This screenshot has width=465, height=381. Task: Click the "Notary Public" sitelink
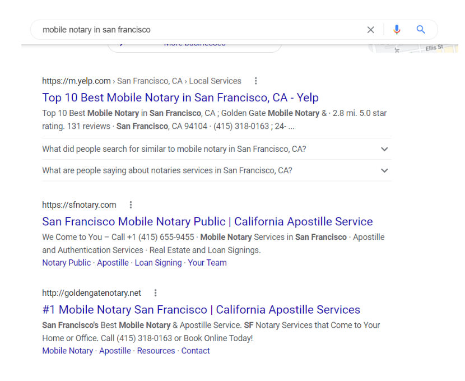tap(66, 262)
